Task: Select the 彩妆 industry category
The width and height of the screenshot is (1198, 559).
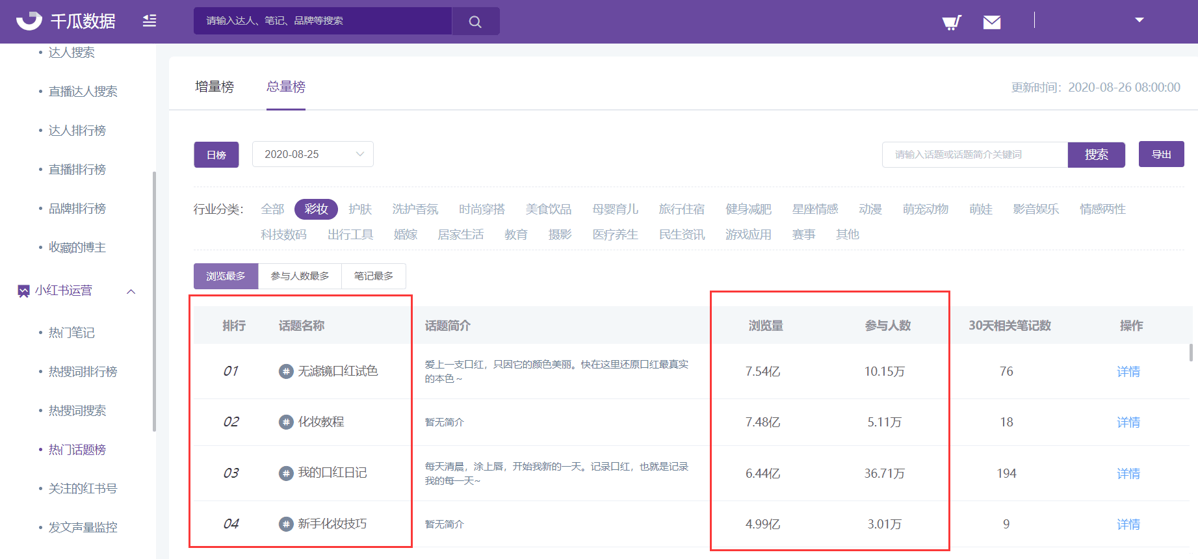Action: pos(316,209)
